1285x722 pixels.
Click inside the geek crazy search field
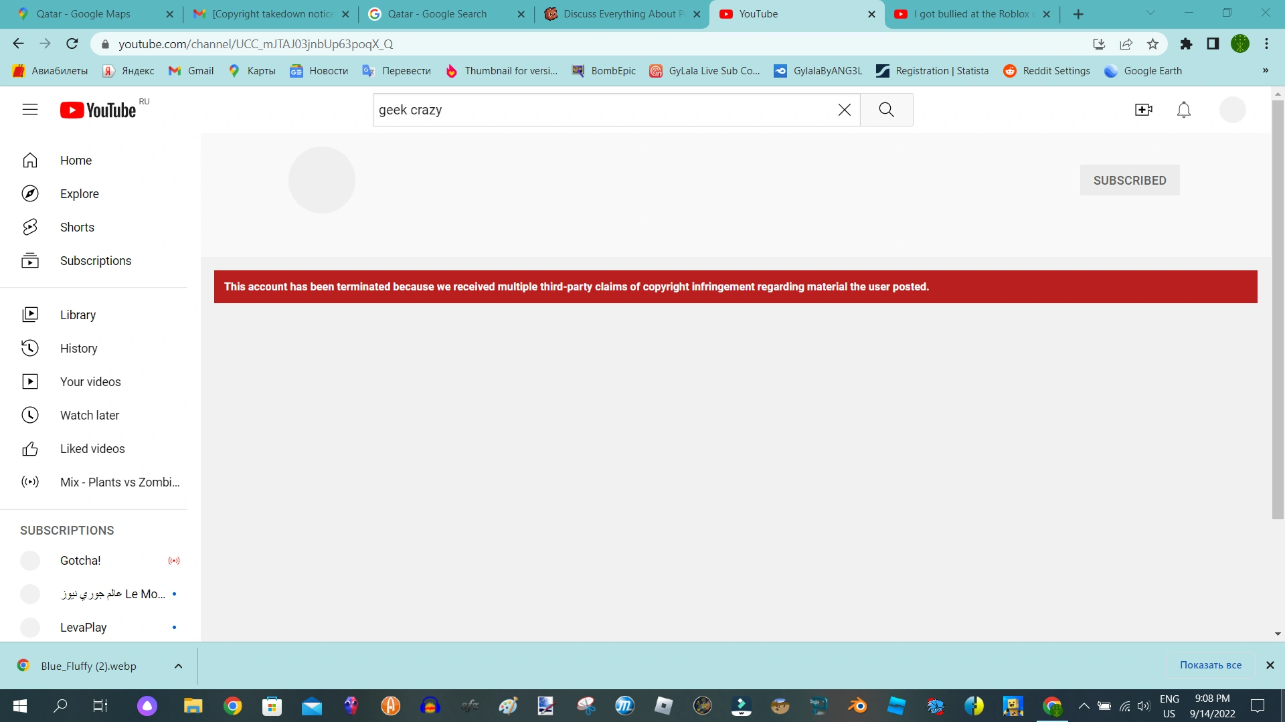coord(602,109)
